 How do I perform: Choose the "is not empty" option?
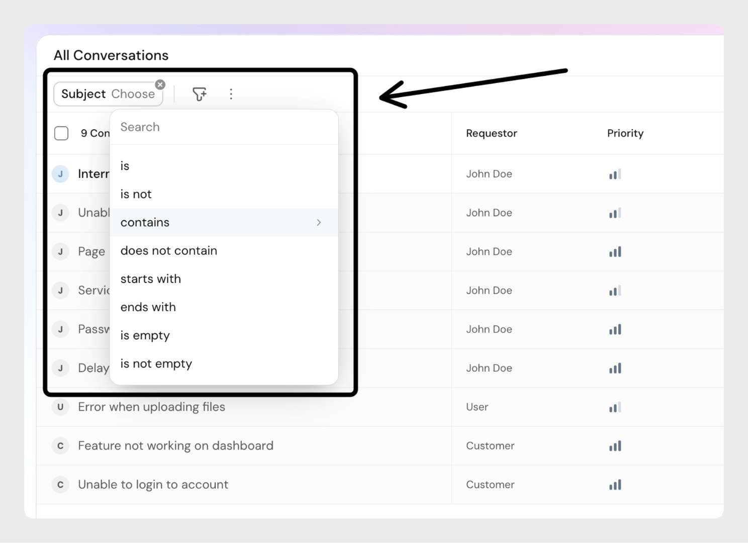point(156,364)
